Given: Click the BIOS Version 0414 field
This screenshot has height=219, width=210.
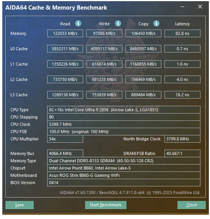Looking at the screenshot, I should point(124,183).
